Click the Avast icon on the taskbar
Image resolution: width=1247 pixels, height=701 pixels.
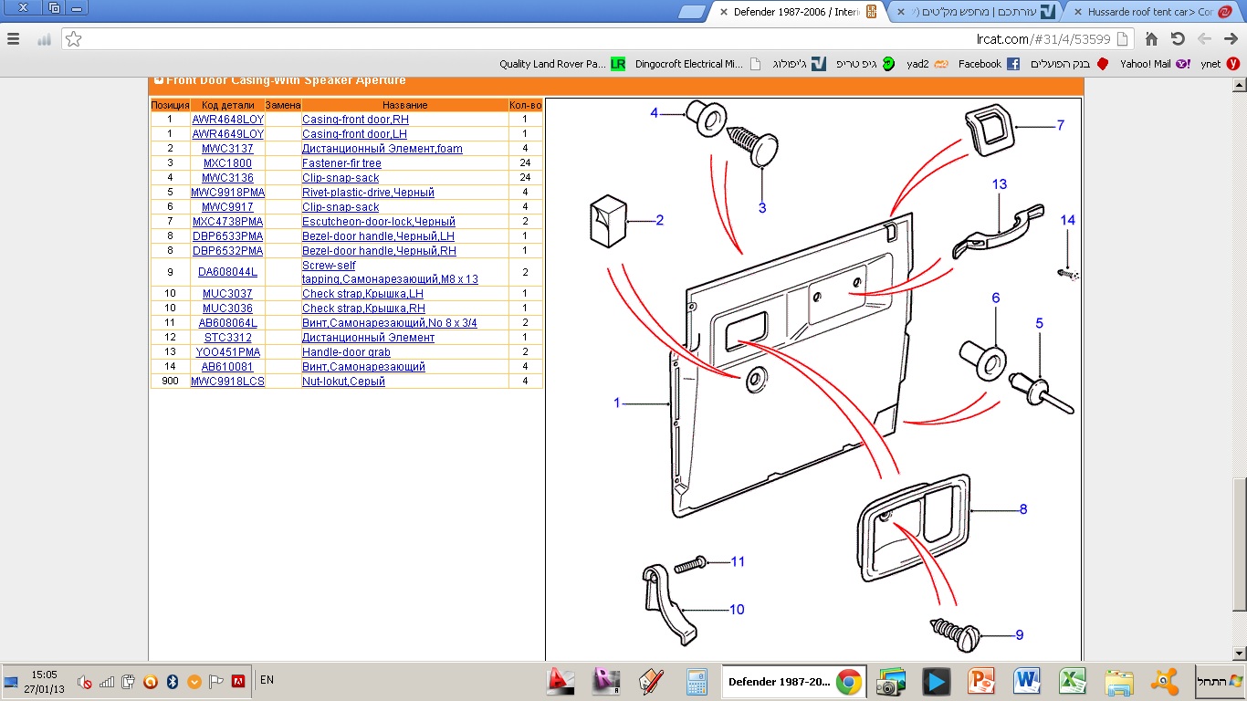pyautogui.click(x=1164, y=681)
